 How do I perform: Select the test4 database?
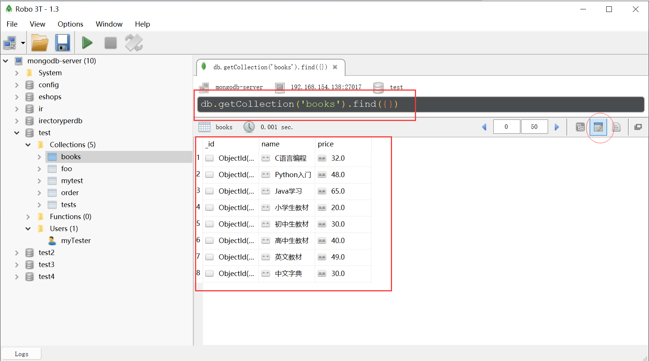click(47, 276)
